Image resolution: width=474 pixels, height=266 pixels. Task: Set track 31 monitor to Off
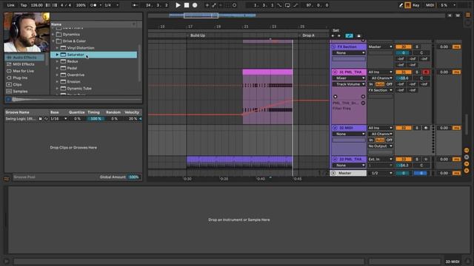[x=389, y=84]
